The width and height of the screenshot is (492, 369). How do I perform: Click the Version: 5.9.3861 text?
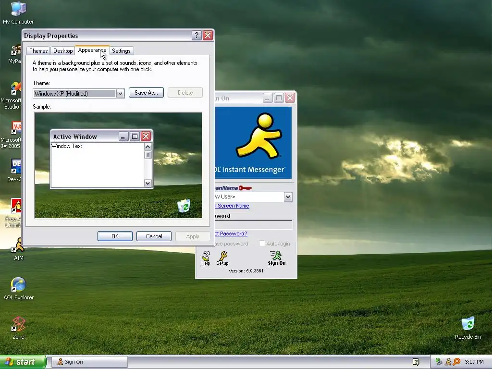tap(246, 271)
